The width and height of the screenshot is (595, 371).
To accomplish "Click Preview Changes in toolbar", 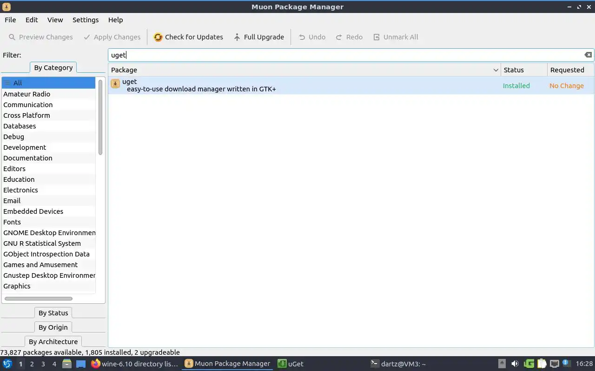I will (x=41, y=37).
